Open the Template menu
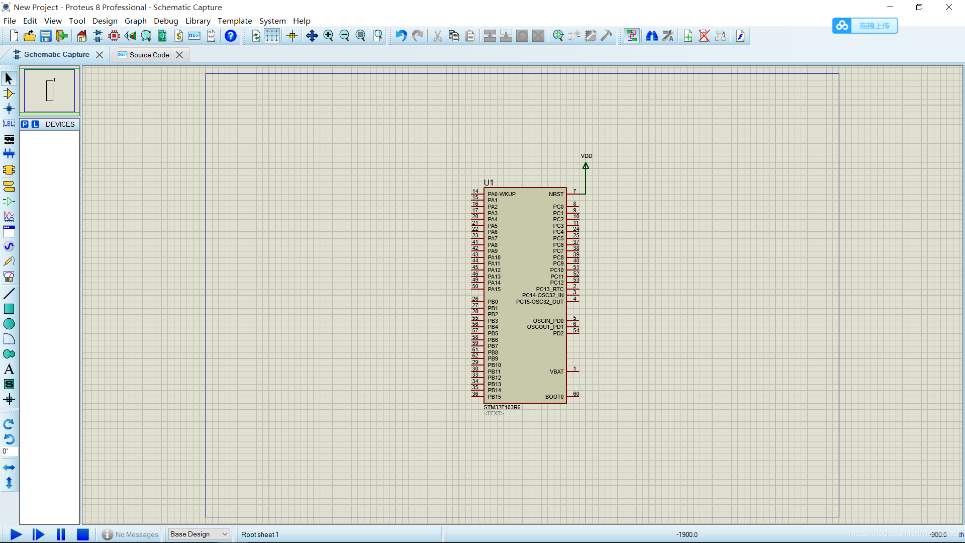The width and height of the screenshot is (965, 543). coord(235,21)
